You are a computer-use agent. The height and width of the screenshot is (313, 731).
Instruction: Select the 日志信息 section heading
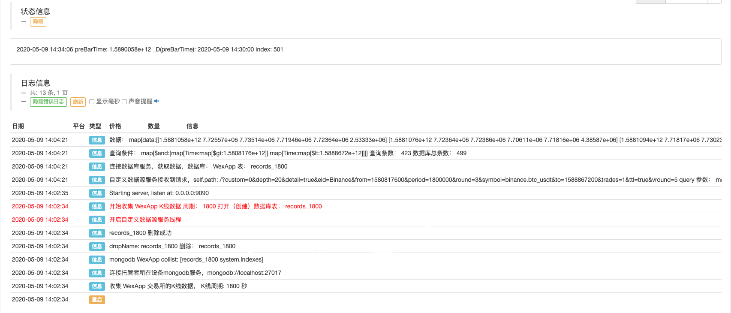coord(36,83)
